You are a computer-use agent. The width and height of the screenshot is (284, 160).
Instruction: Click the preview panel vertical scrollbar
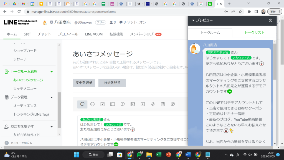(275, 61)
